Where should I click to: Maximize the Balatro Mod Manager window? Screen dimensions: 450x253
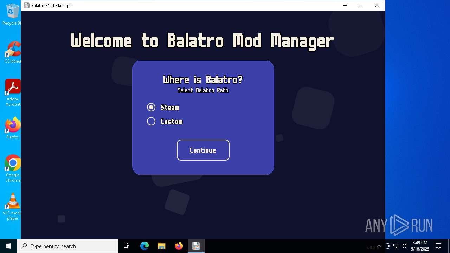click(361, 5)
